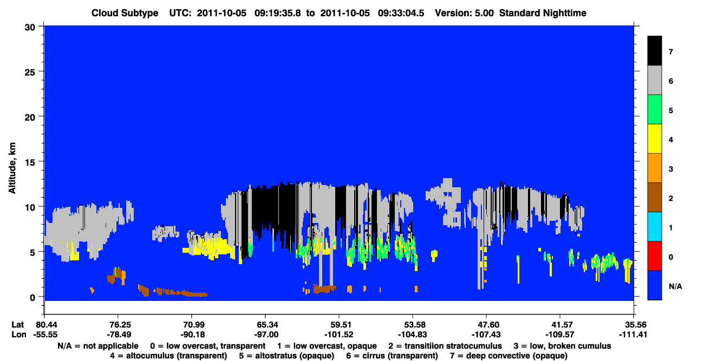Click longitude value -107.43
704x361 pixels.
click(x=486, y=334)
